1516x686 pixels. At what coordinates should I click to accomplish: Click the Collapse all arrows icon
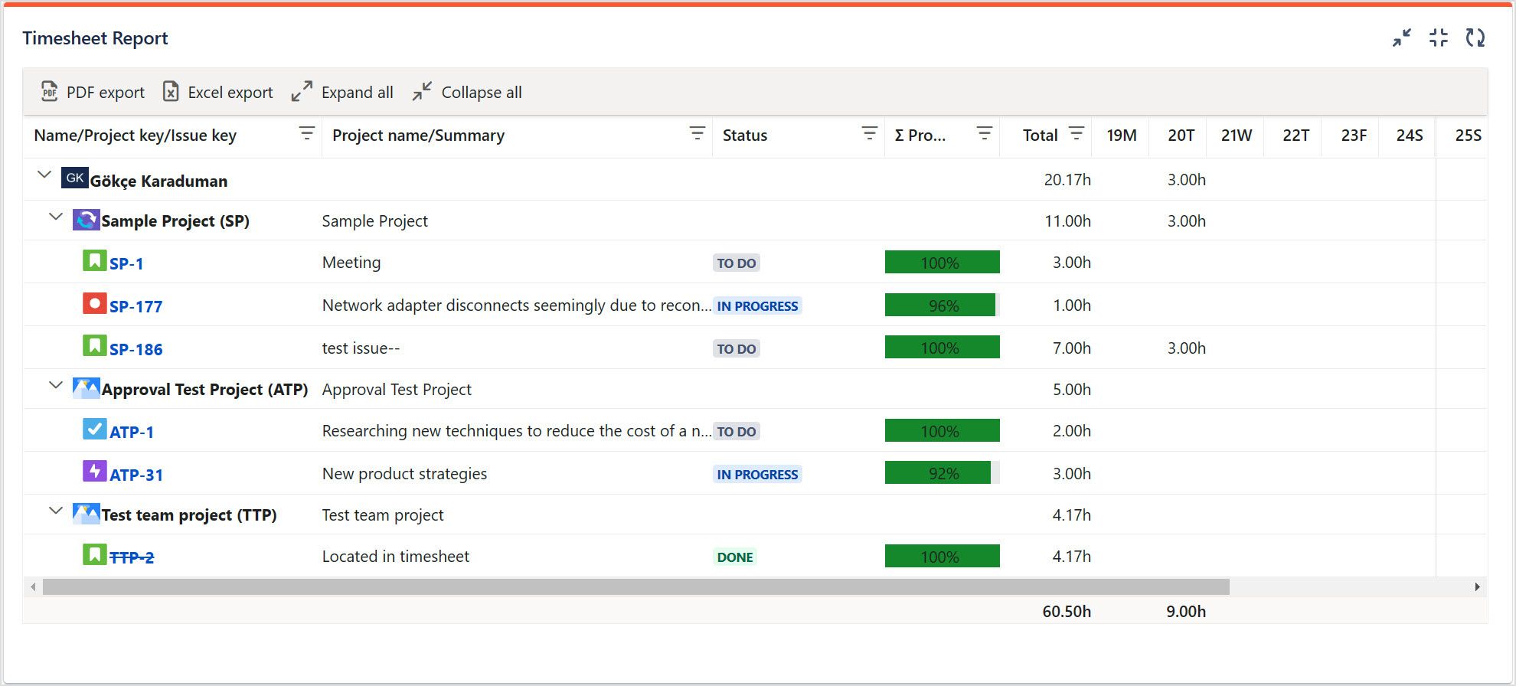pos(422,92)
